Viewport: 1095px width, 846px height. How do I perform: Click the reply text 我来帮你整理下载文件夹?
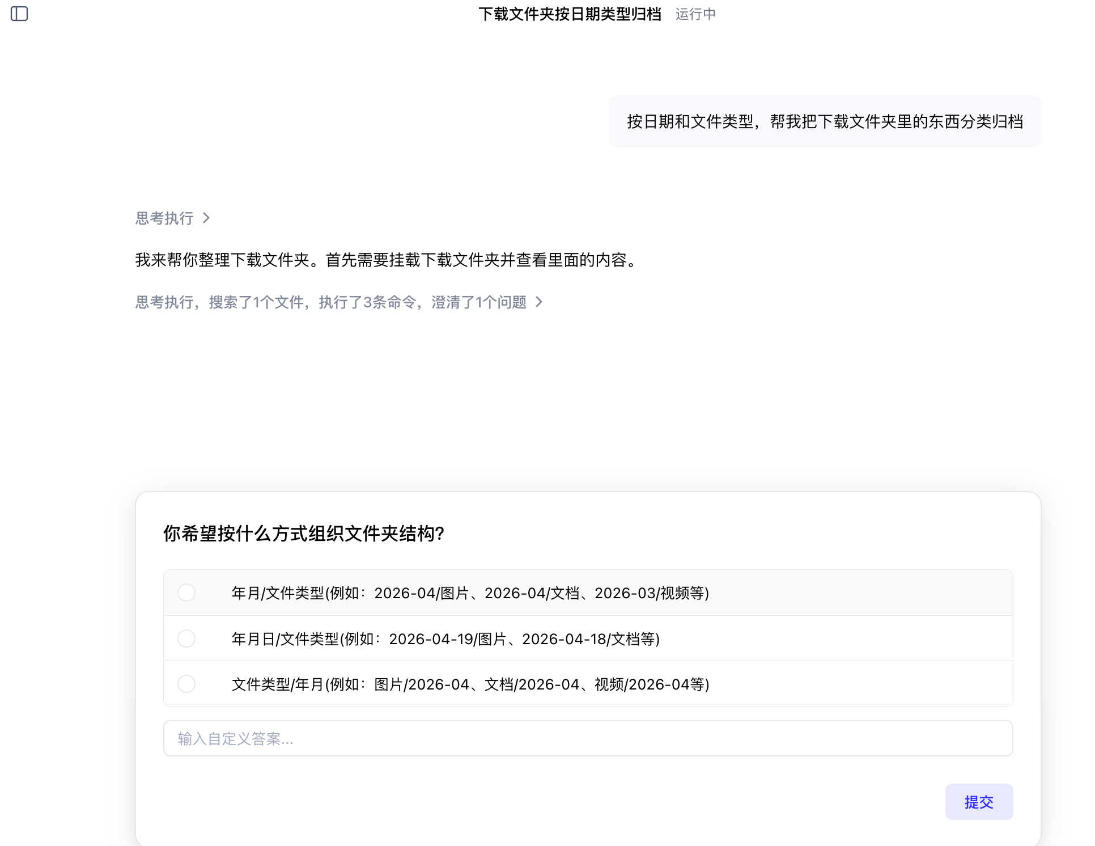[x=388, y=260]
